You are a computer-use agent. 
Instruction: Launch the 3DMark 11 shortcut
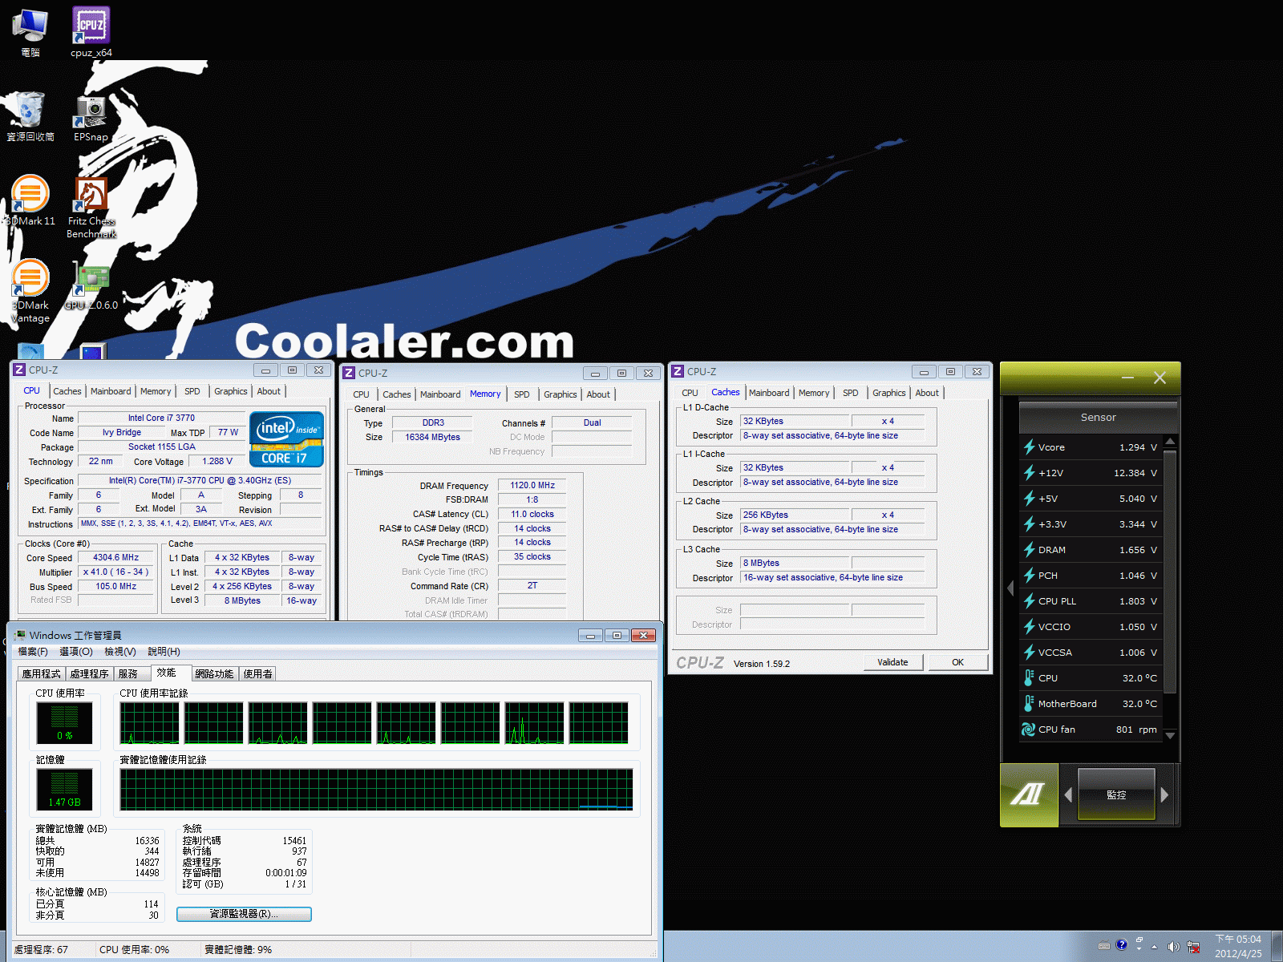coord(30,200)
